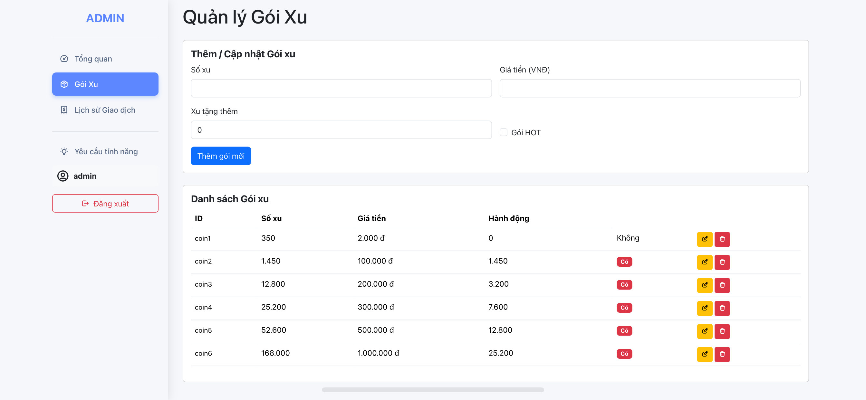Click into the Giá tiền (VNĐ) field

tap(649, 88)
